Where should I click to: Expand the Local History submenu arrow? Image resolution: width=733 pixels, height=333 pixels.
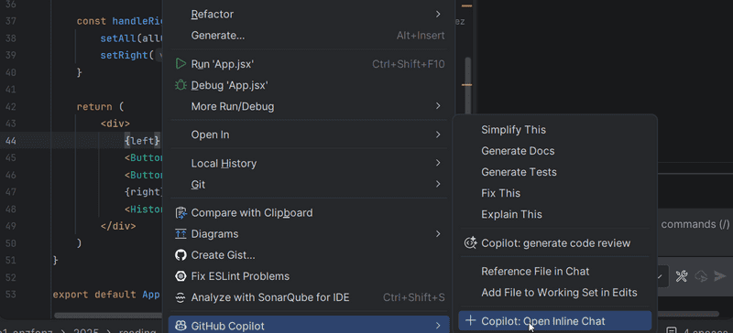[x=438, y=163]
